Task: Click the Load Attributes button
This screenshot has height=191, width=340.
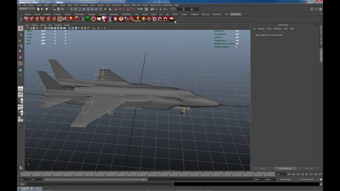Action: click(285, 168)
